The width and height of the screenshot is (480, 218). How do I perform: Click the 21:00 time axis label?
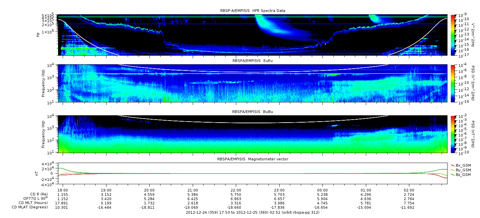(192, 191)
